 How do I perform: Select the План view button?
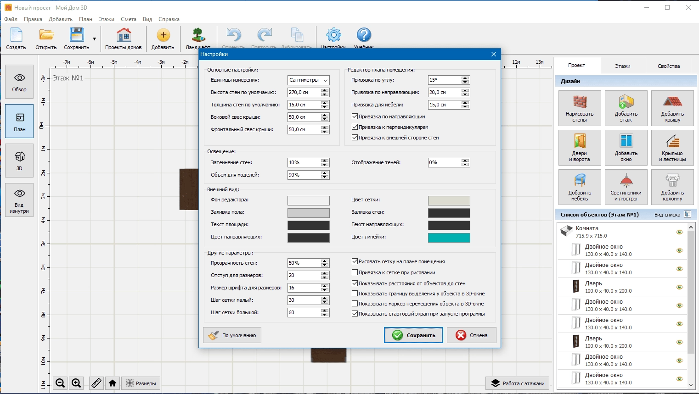point(19,121)
